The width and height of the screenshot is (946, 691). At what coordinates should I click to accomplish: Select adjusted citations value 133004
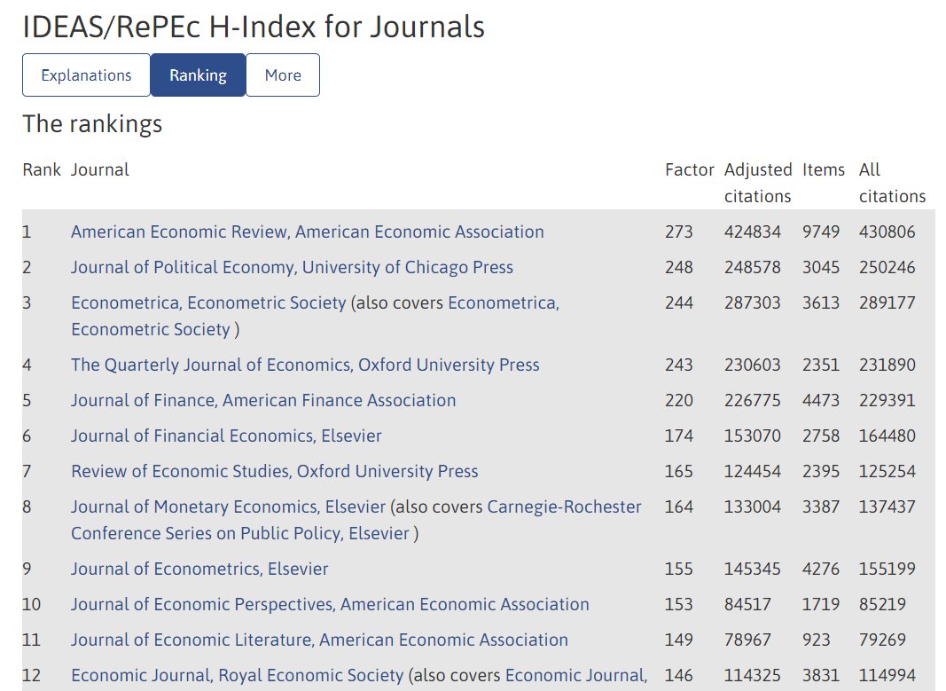coord(753,506)
